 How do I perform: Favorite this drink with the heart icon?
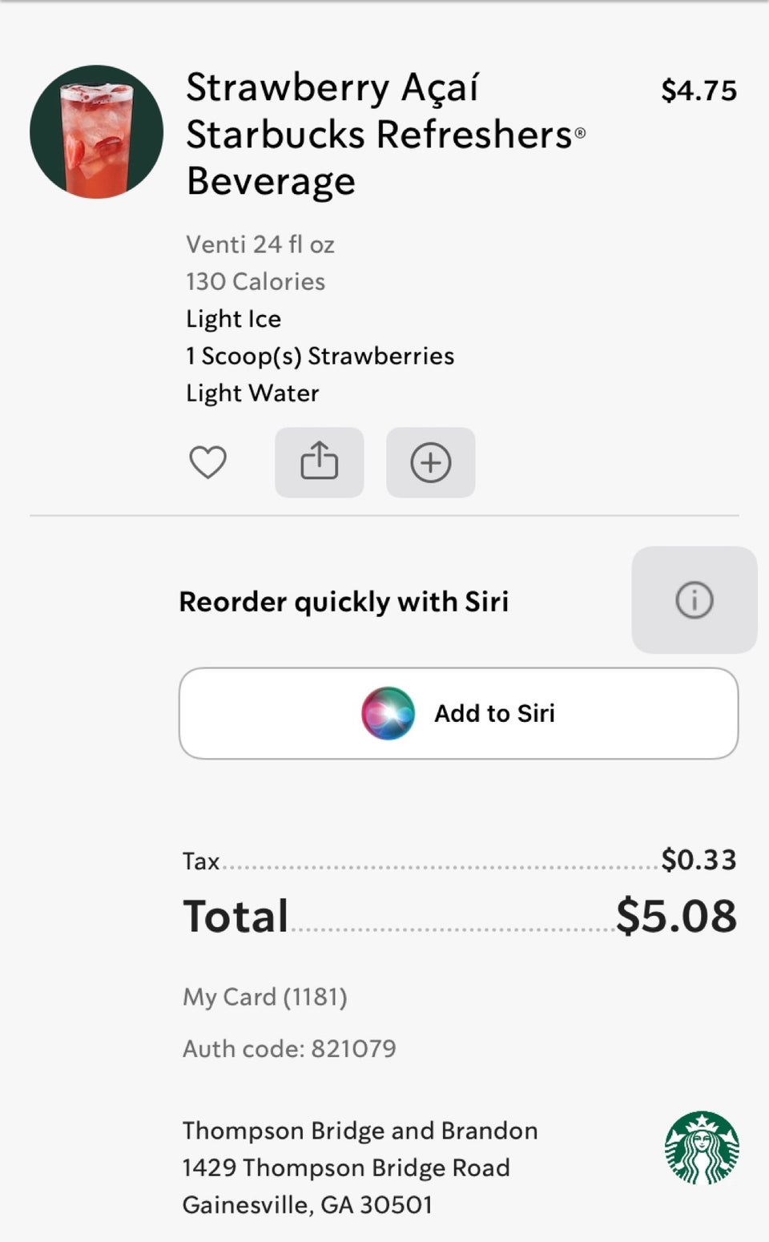(x=207, y=462)
